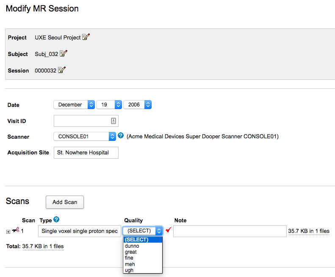Click the red checkmark next to Quality
This screenshot has width=335, height=277.
pos(168,230)
